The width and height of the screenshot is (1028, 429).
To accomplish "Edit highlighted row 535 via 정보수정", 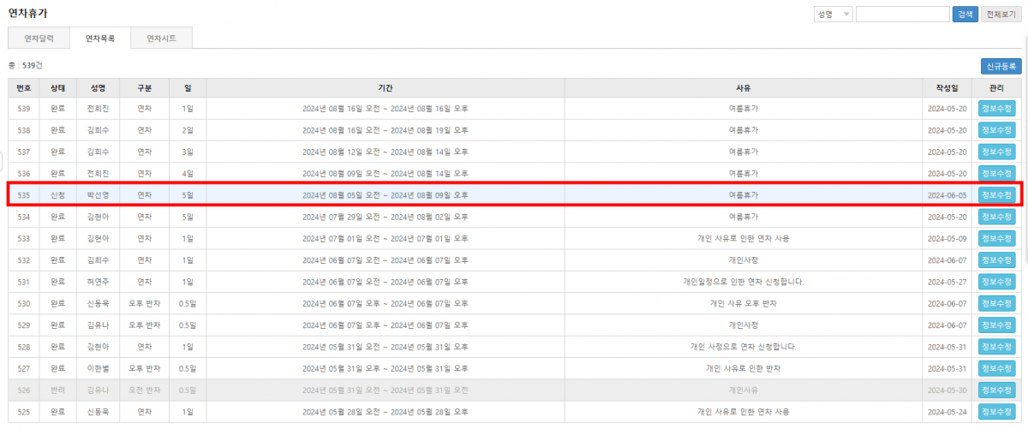I will click(x=996, y=195).
